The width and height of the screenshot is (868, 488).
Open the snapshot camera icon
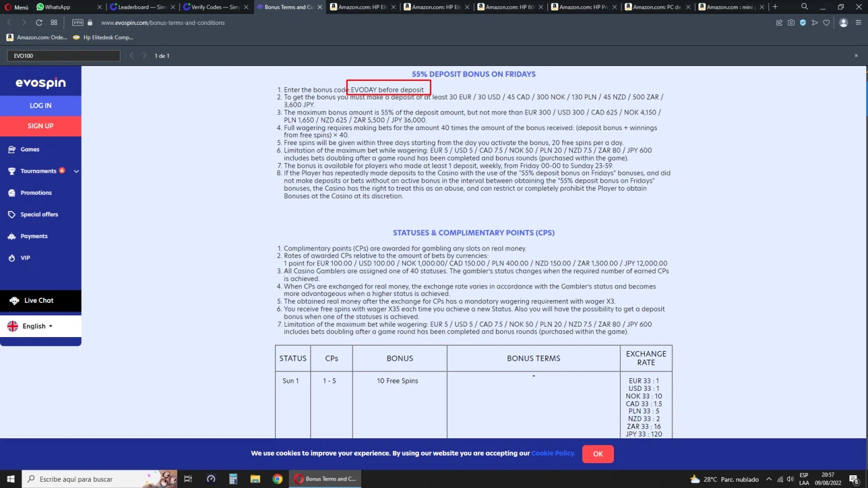click(791, 23)
